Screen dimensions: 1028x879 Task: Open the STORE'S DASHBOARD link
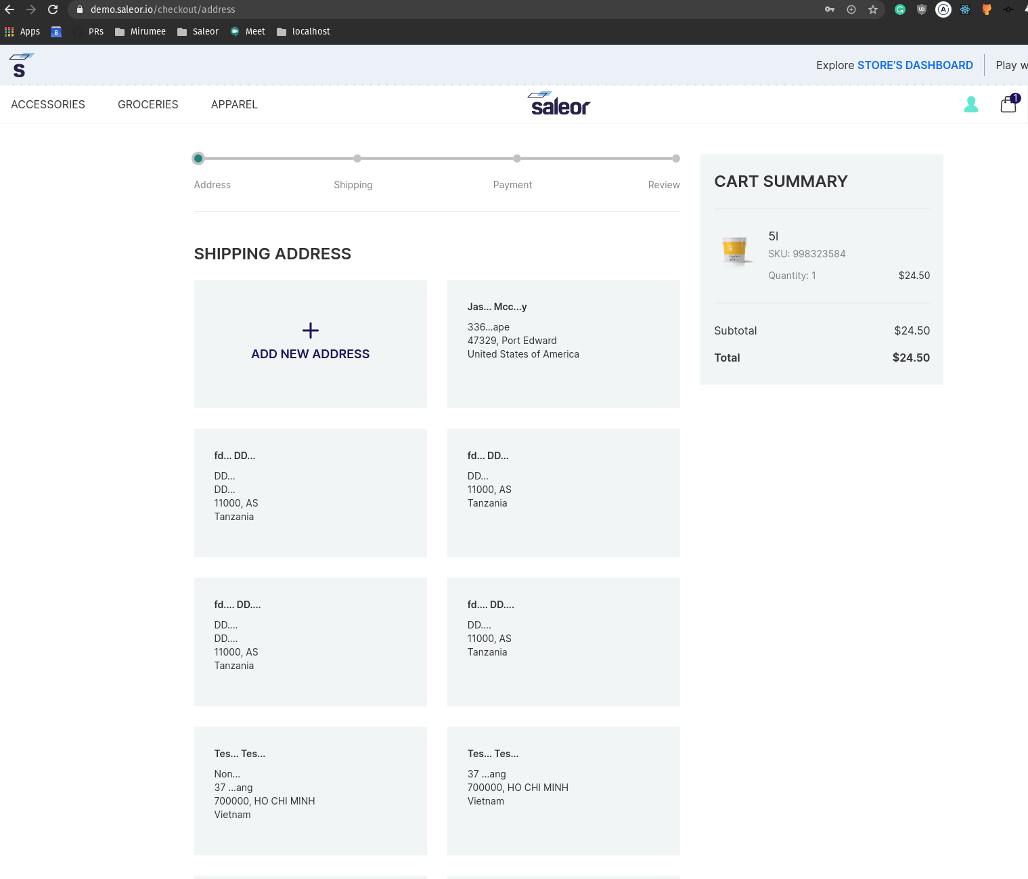915,65
